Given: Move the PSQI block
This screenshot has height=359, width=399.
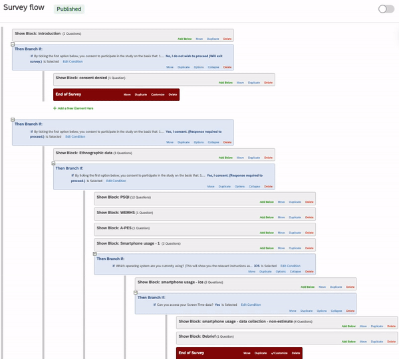Looking at the screenshot, I should click(x=281, y=201).
